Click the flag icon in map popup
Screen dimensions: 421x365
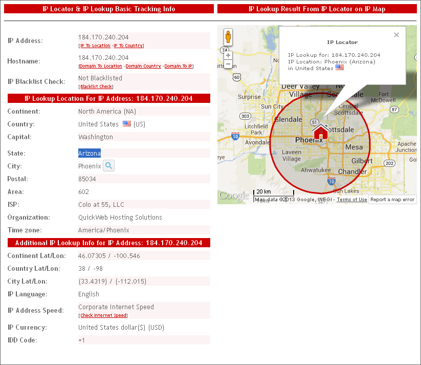(x=339, y=67)
